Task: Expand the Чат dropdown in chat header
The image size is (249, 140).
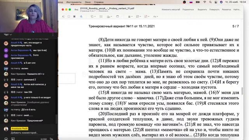Action: (x=8, y=35)
